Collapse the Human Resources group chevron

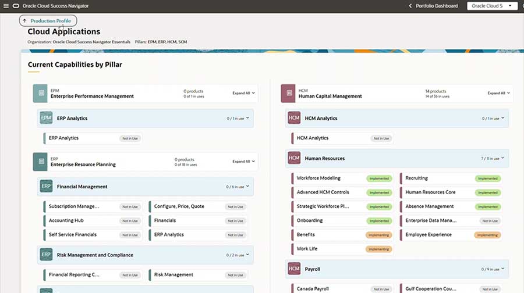(502, 158)
